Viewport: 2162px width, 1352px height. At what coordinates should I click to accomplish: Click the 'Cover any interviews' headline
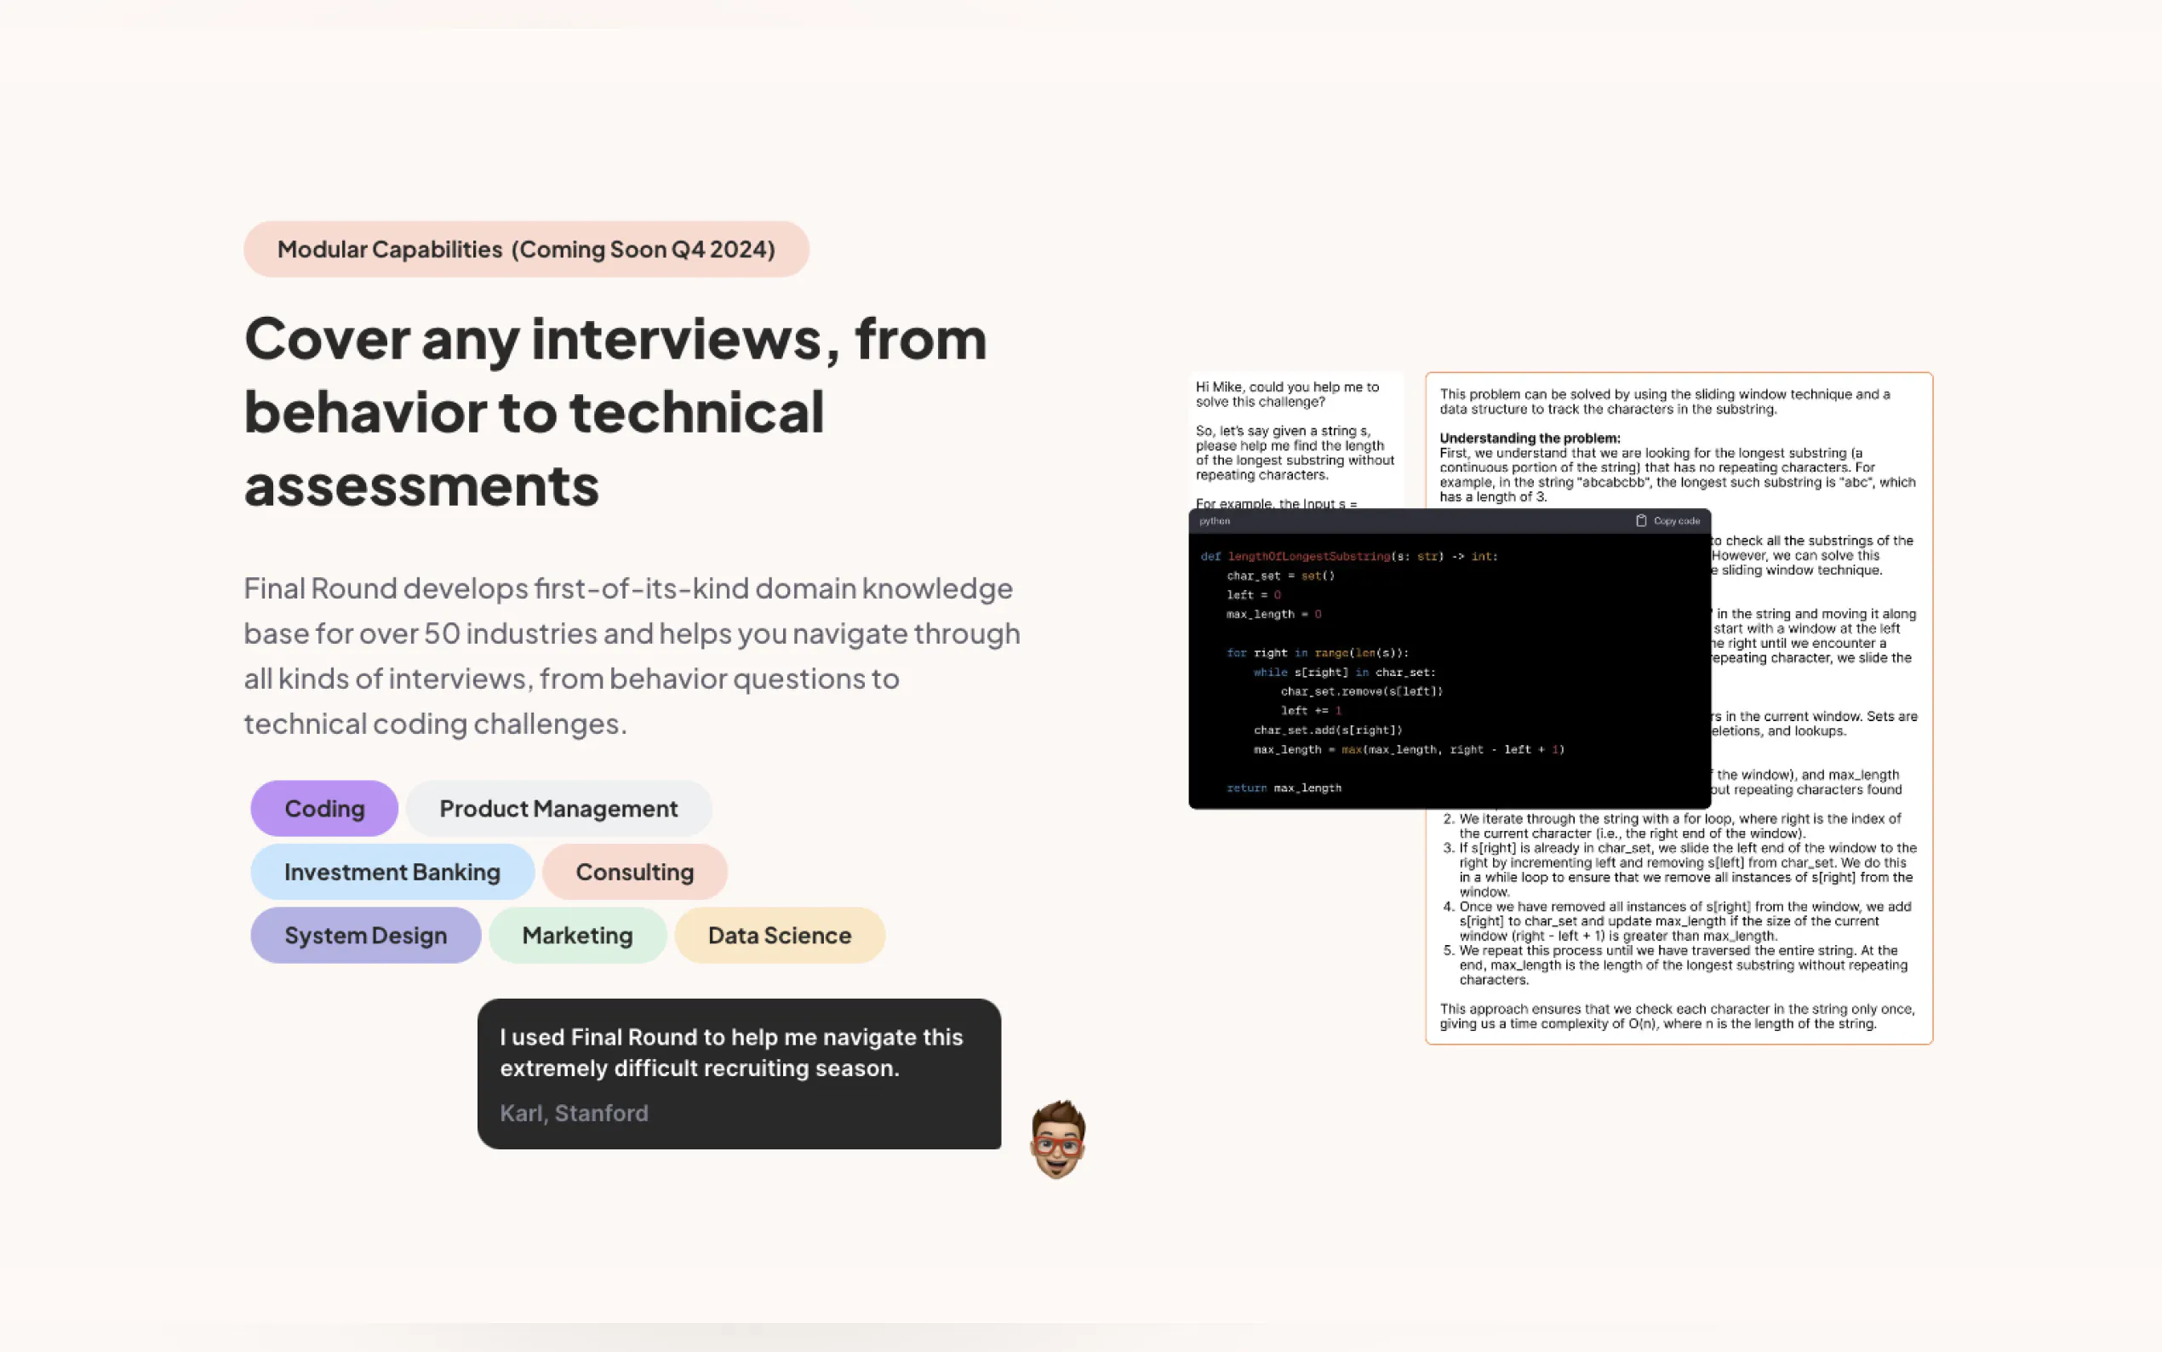[615, 412]
